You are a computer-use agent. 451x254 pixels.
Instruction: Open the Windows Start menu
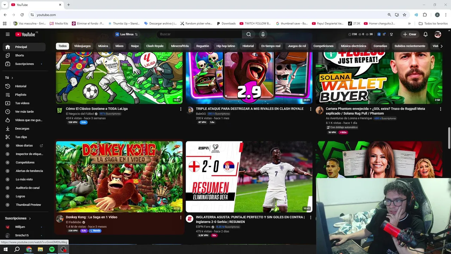(x=6, y=249)
